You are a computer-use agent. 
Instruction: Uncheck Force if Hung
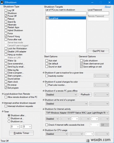[x=6, y=36]
